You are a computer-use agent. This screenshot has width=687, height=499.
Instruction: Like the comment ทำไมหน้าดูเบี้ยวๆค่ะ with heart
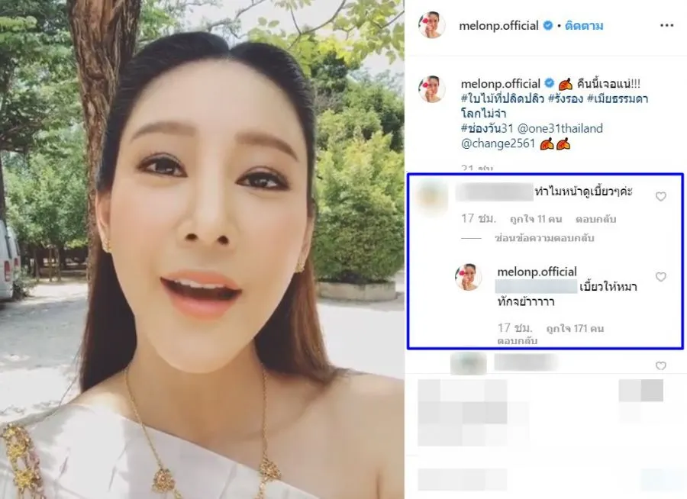pyautogui.click(x=661, y=197)
